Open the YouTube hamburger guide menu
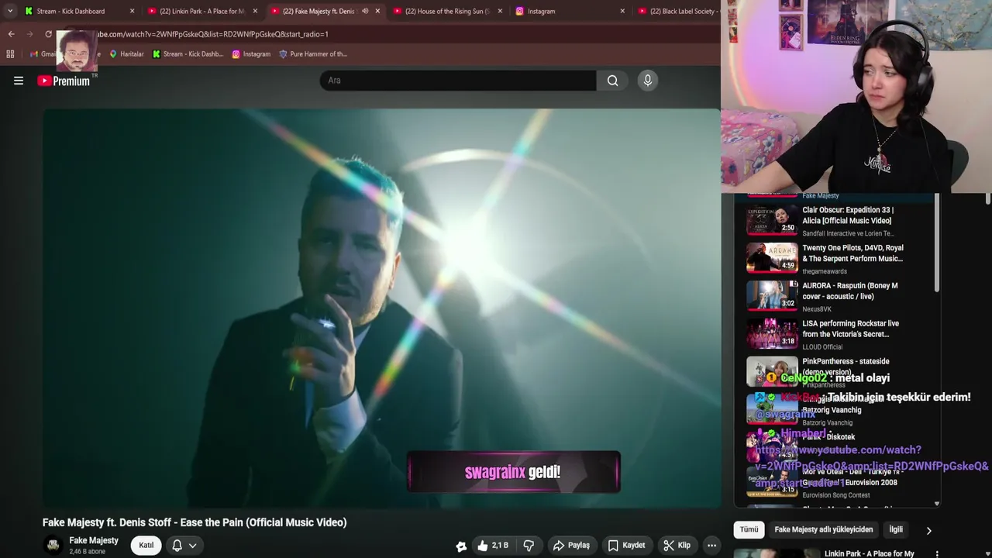This screenshot has height=558, width=992. point(19,81)
